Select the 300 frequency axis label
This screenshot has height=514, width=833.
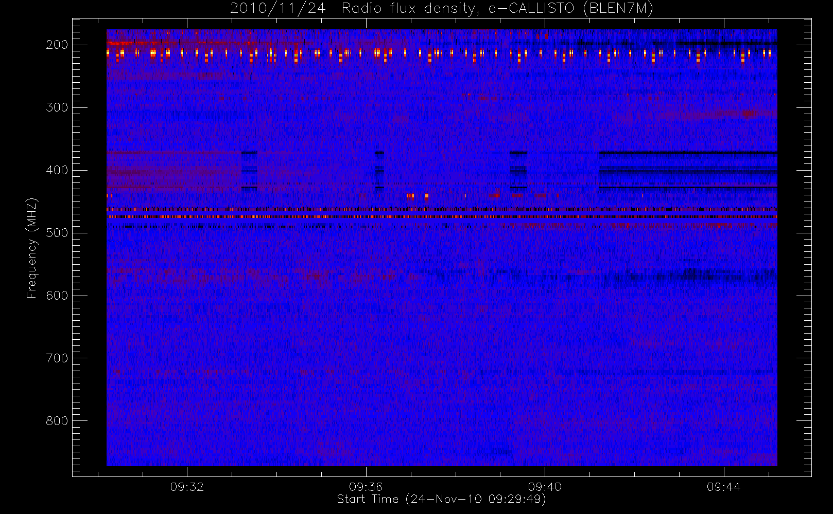(x=57, y=107)
